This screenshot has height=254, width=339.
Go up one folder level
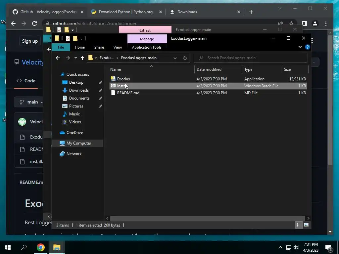[x=82, y=58]
